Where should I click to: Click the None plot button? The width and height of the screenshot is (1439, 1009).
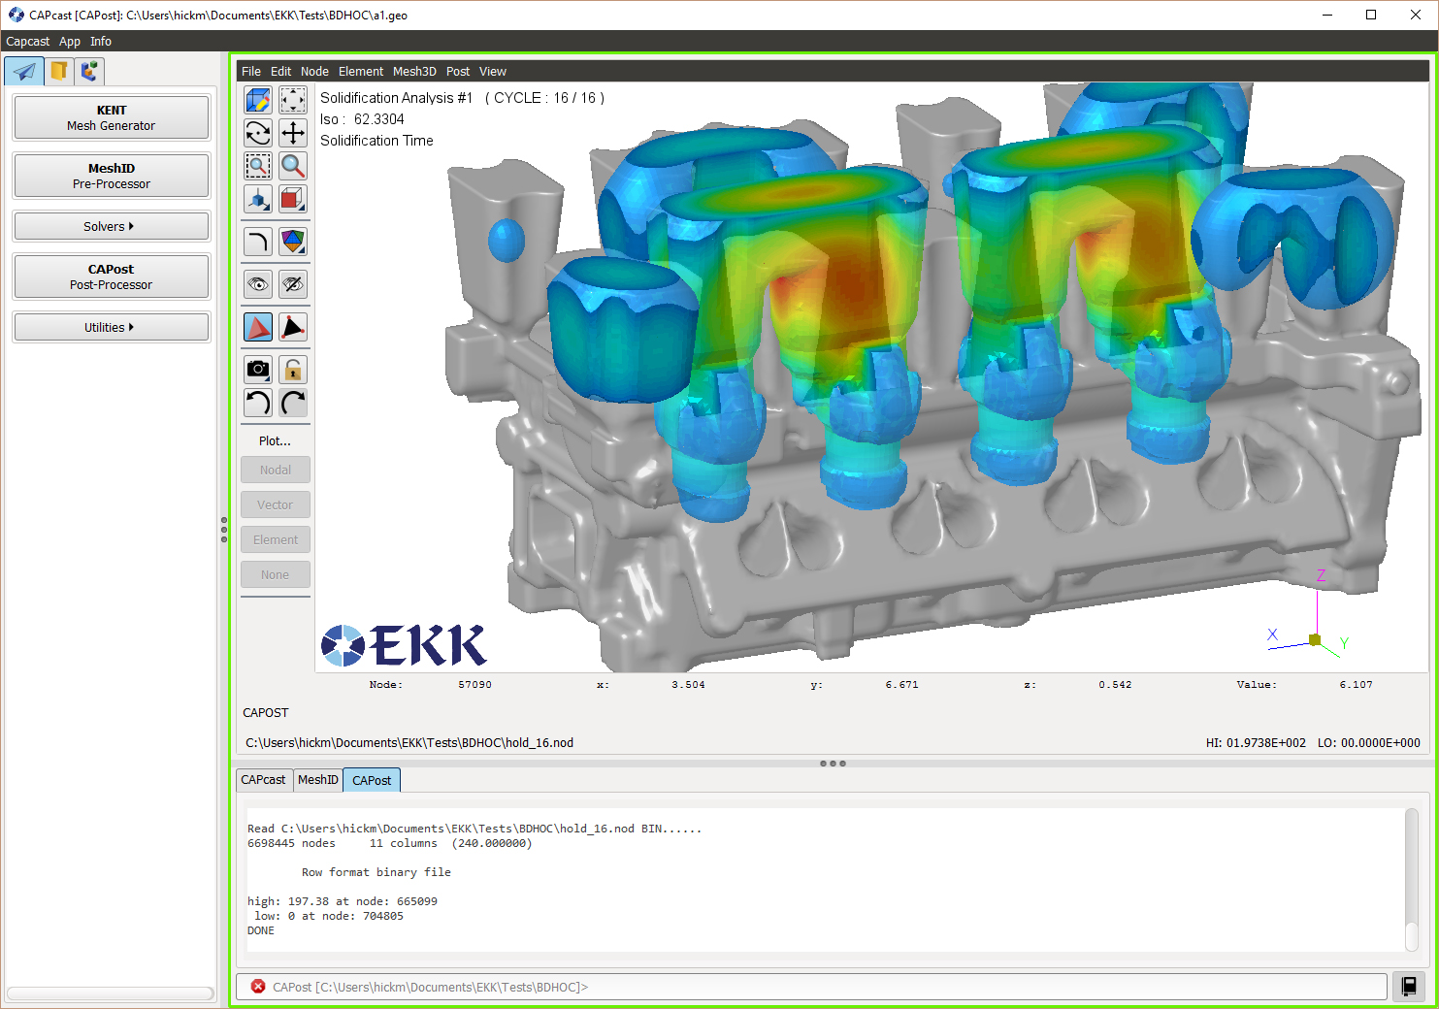[x=276, y=574]
